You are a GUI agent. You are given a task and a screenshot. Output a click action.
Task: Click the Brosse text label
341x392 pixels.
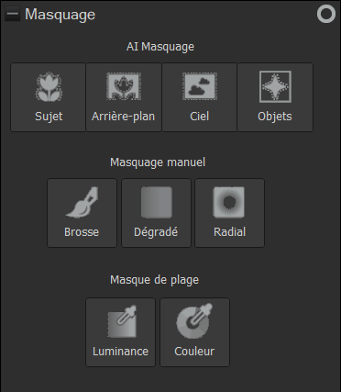tap(82, 232)
